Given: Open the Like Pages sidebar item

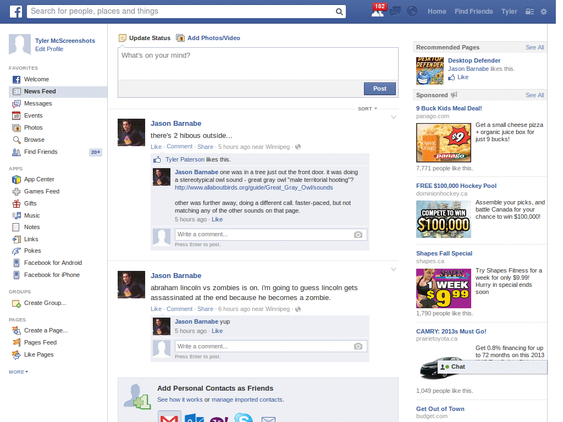Looking at the screenshot, I should 39,354.
